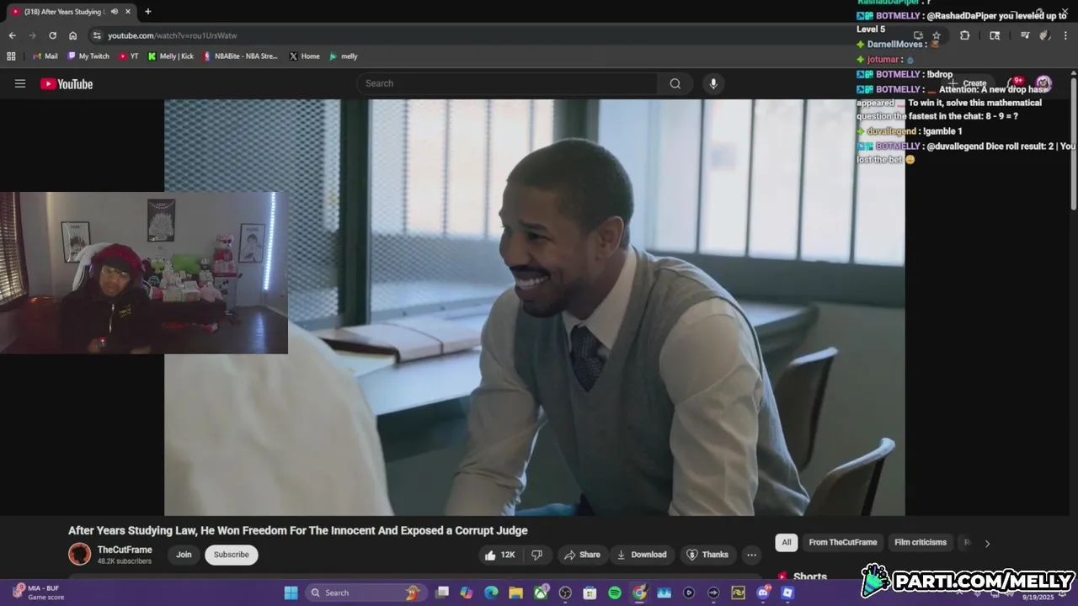Screen dimensions: 1078x606
Task: Open YouTube notifications bell
Action: point(1016,83)
